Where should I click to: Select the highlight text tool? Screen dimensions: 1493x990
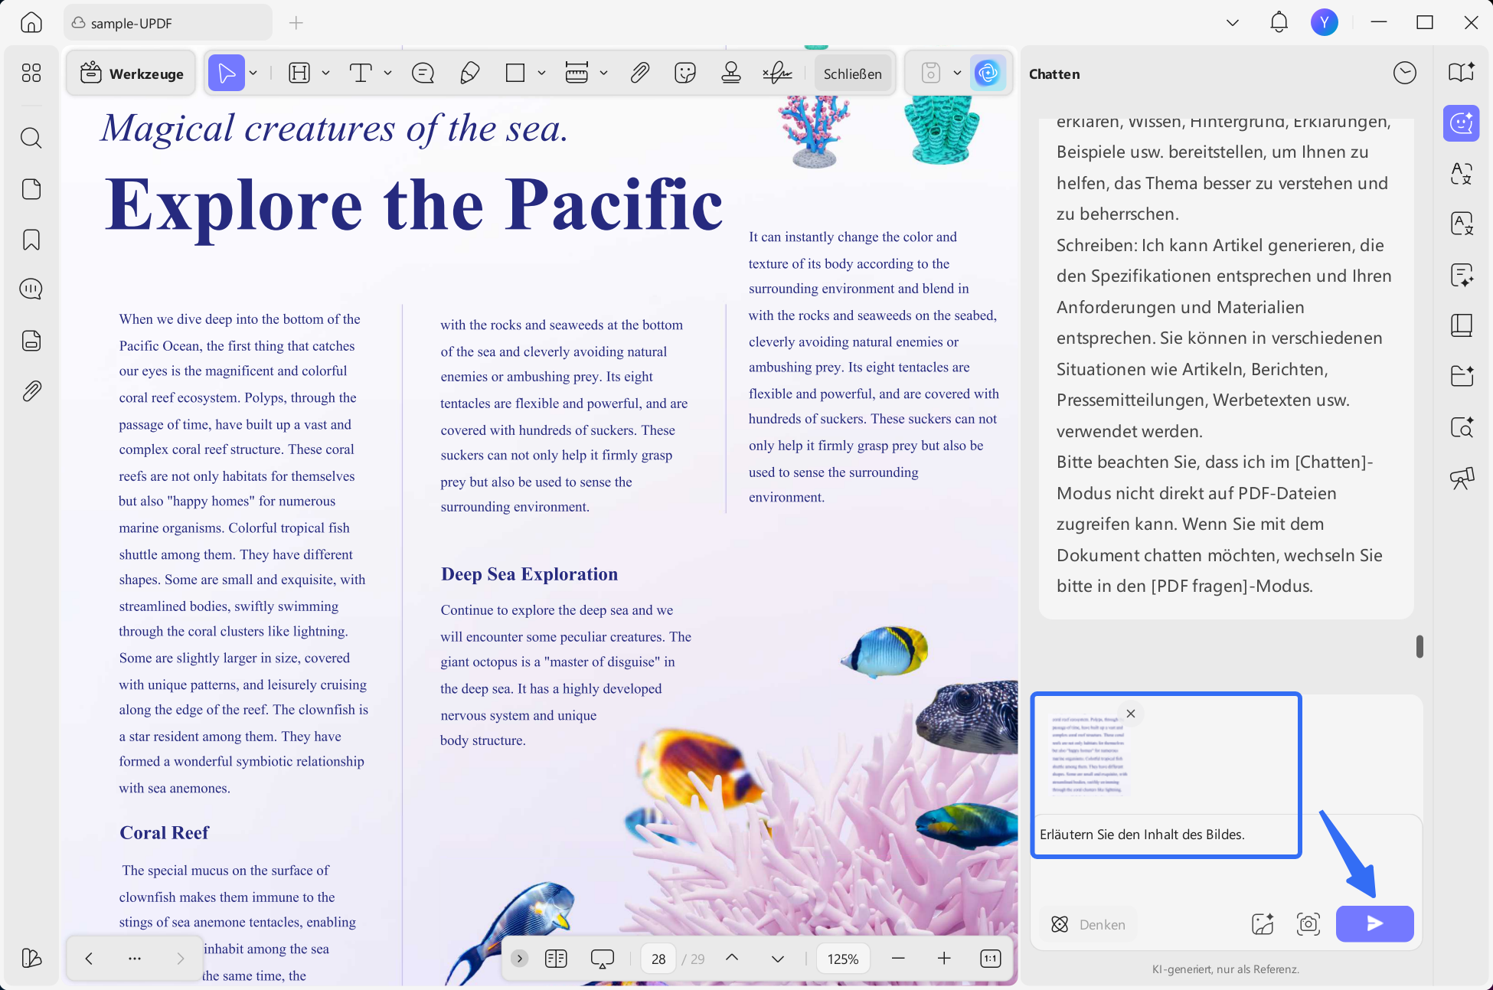[x=299, y=74]
